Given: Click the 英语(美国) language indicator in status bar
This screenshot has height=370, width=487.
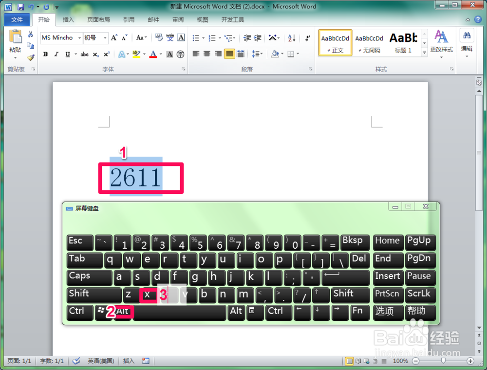Looking at the screenshot, I should (101, 361).
